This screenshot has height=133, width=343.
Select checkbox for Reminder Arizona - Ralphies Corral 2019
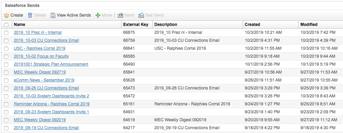click(6, 104)
